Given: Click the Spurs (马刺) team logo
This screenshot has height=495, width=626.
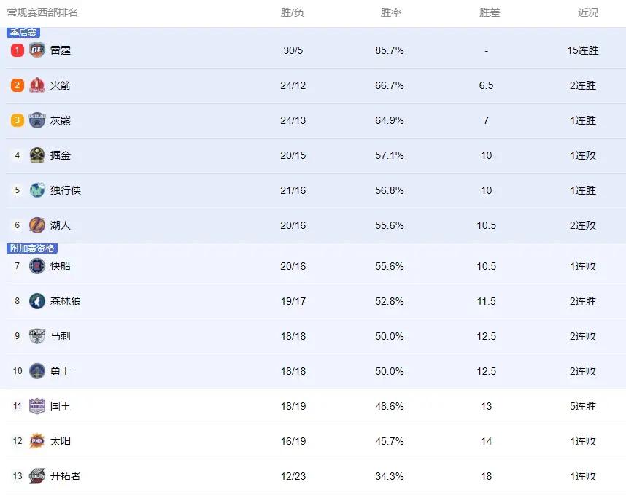Looking at the screenshot, I should tap(36, 336).
